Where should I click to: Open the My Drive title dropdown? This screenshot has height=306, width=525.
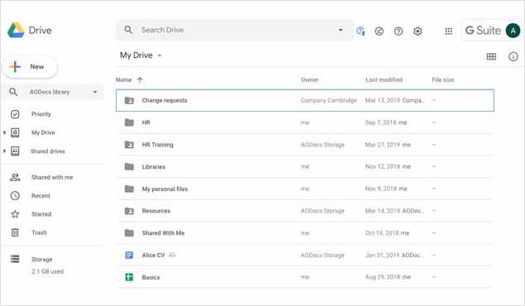coord(160,55)
